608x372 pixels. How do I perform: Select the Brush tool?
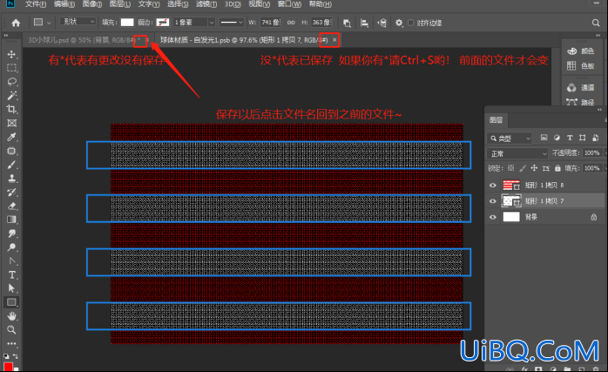(x=11, y=165)
